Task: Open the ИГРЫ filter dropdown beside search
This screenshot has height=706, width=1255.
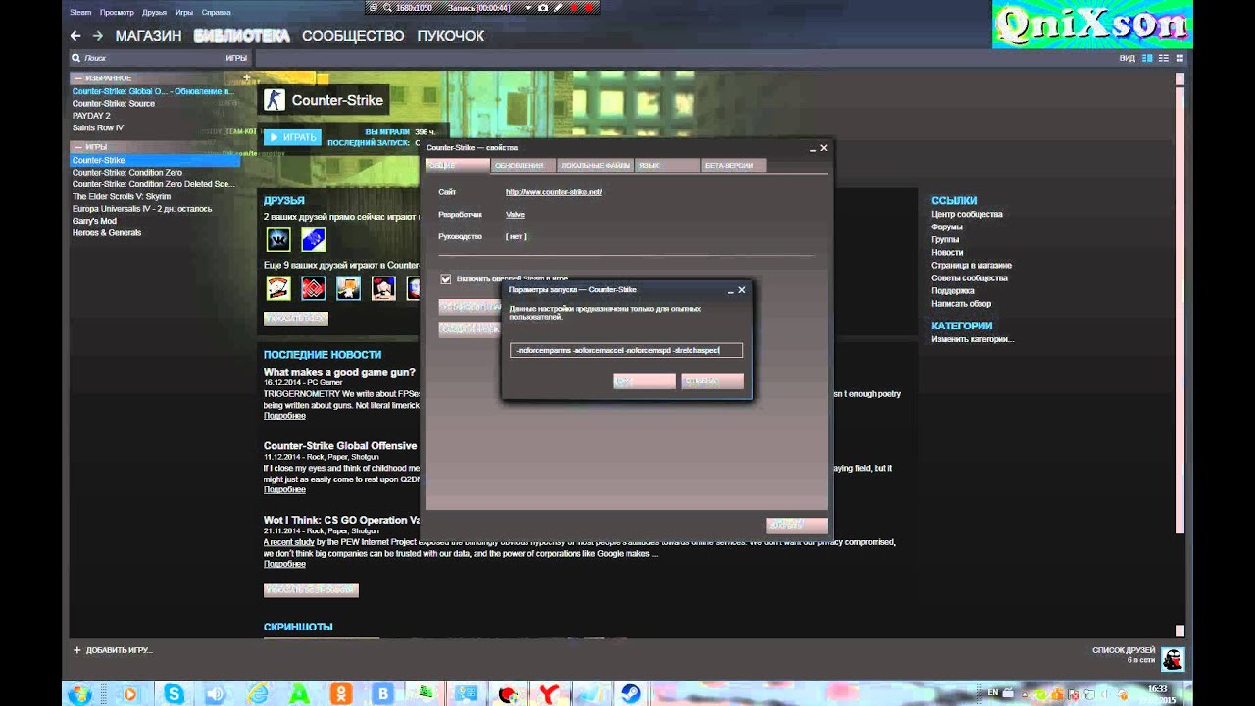Action: tap(236, 58)
